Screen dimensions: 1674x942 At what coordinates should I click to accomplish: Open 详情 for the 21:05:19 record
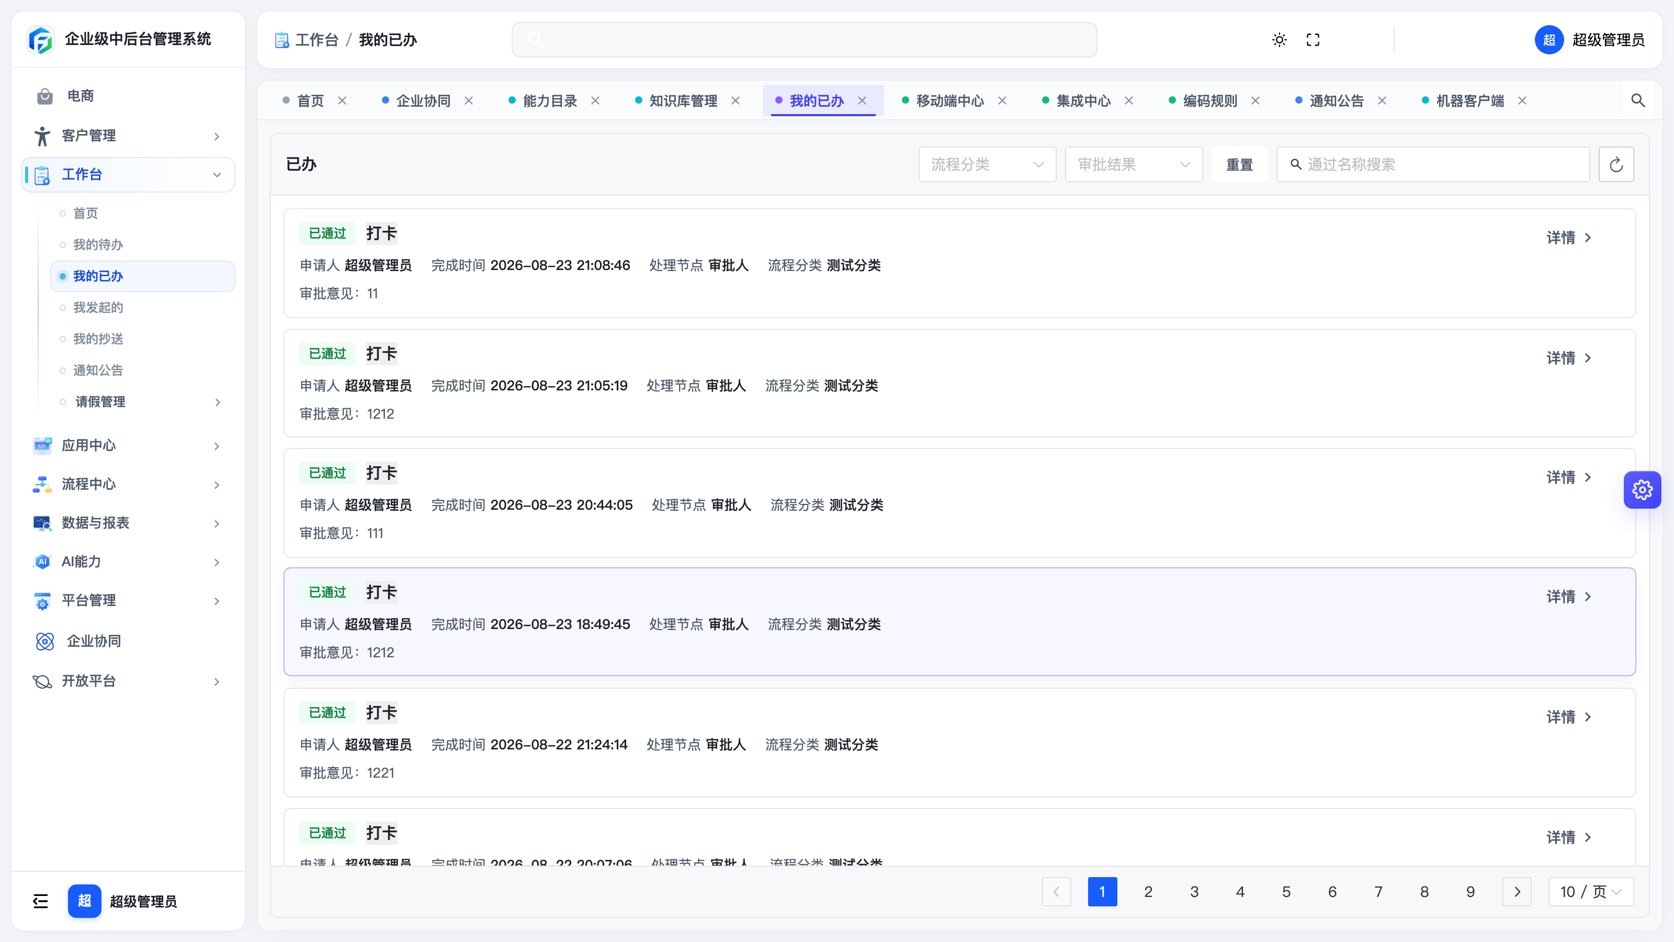(x=1569, y=358)
